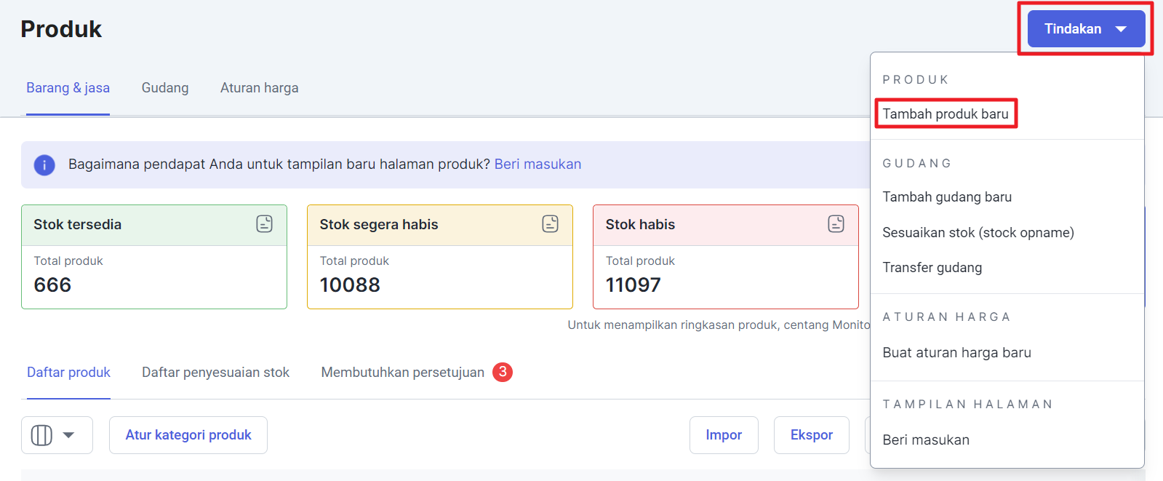Click the Ekspor button
1163x481 pixels.
pos(812,435)
